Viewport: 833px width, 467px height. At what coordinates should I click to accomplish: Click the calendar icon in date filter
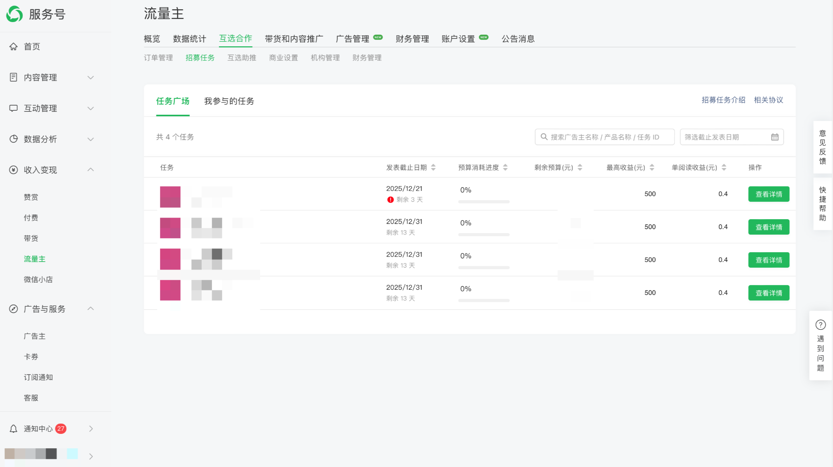pyautogui.click(x=775, y=137)
